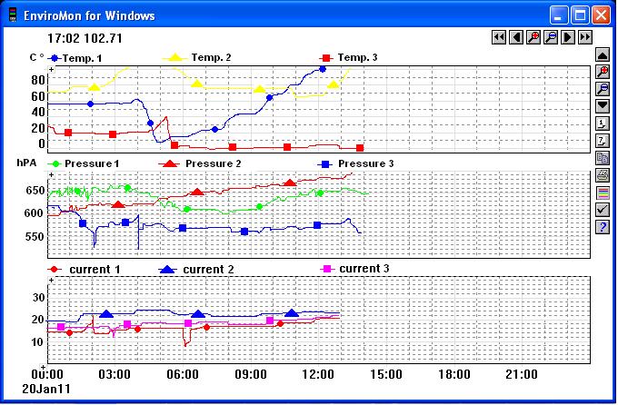Screen dimensions: 618x405
Task: Select the Temp. 3 legend entry
Action: (348, 57)
